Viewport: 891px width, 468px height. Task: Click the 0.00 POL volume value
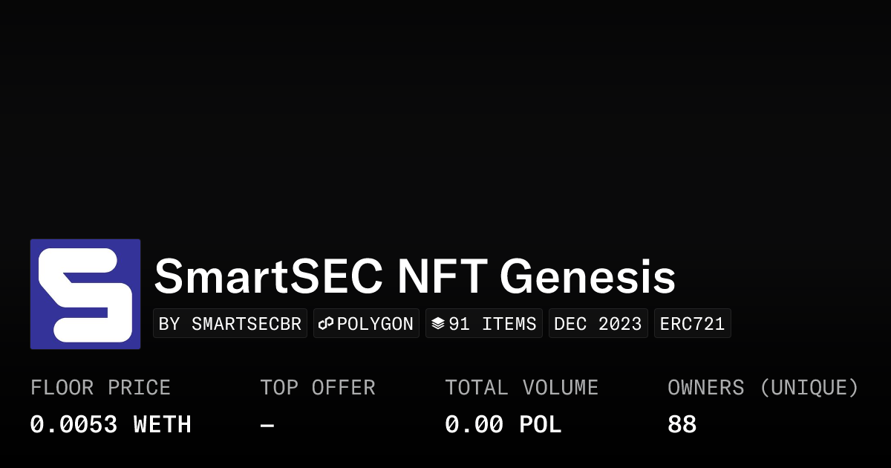tap(503, 425)
